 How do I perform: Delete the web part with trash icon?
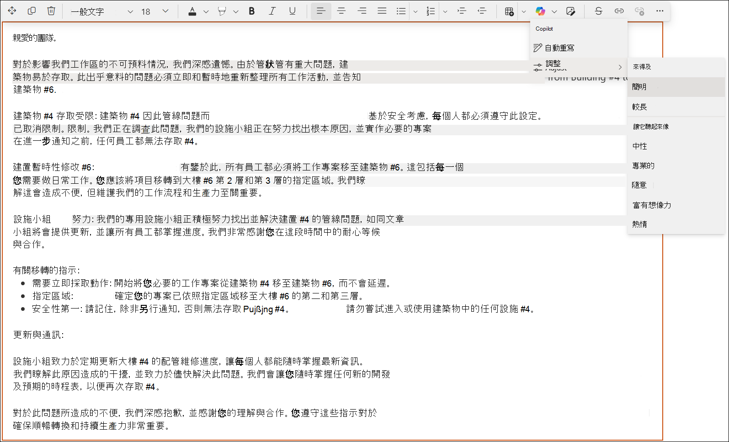(51, 11)
